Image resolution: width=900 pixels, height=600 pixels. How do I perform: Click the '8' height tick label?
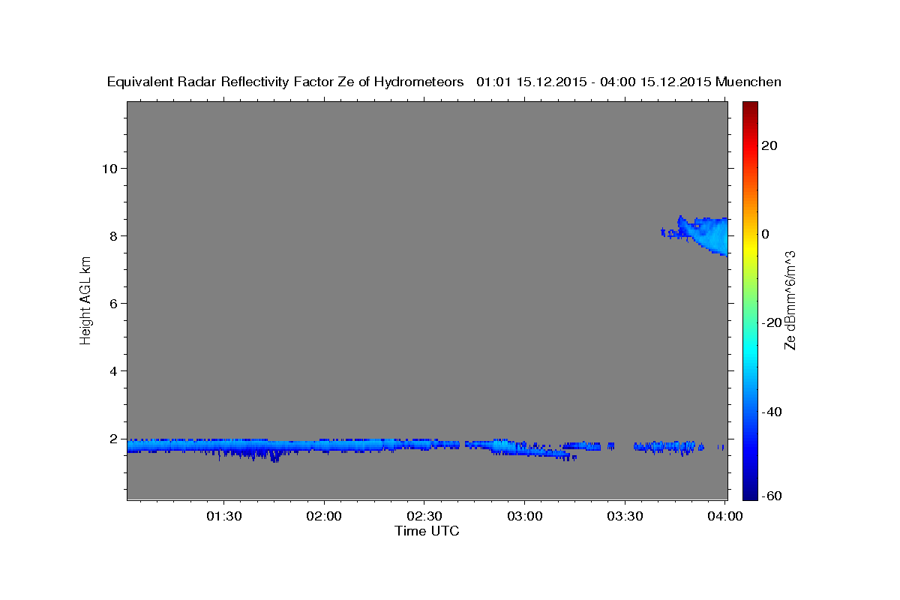coord(112,235)
